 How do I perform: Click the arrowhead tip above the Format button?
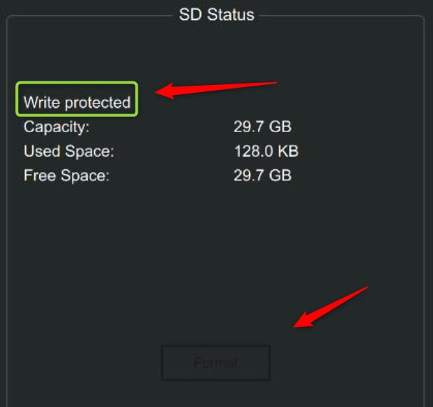pyautogui.click(x=295, y=326)
